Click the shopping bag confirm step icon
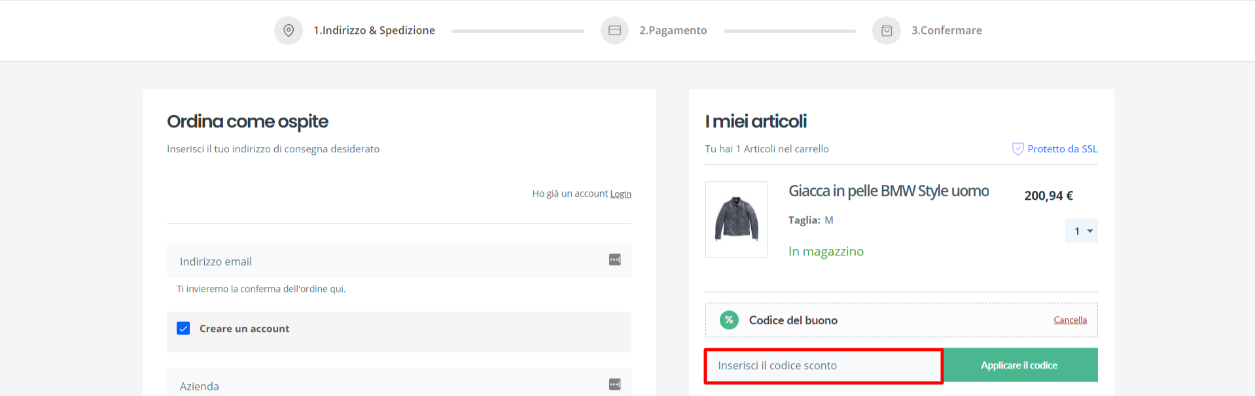Image resolution: width=1255 pixels, height=396 pixels. 887,30
